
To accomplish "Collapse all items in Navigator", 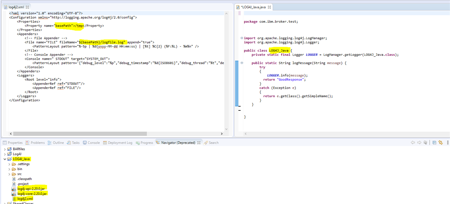I will coord(434,143).
